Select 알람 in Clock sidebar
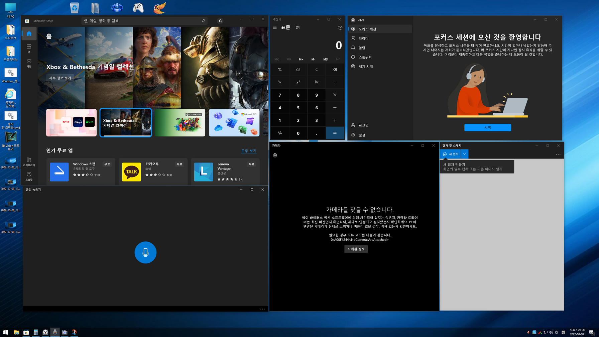599x337 pixels. (x=380, y=48)
